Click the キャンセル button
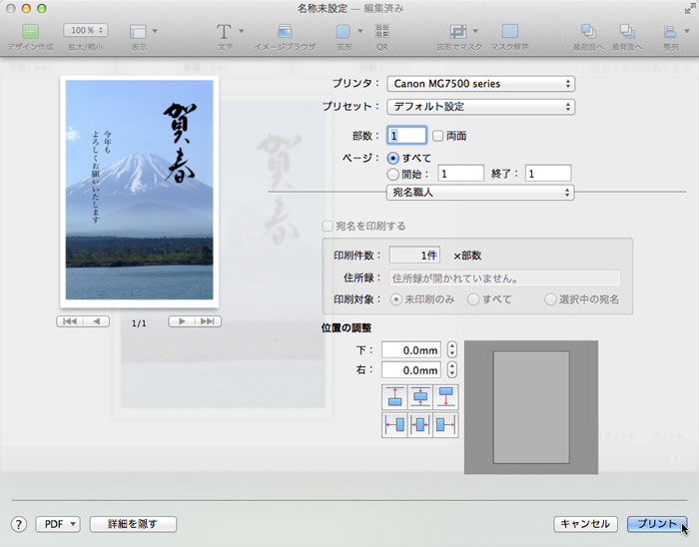The width and height of the screenshot is (699, 547). tap(585, 524)
